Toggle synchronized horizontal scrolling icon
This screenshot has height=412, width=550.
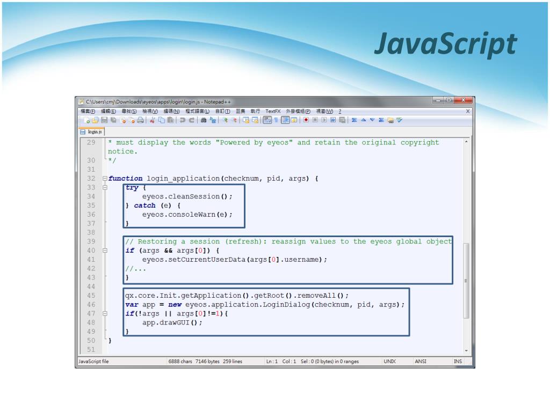coord(255,120)
